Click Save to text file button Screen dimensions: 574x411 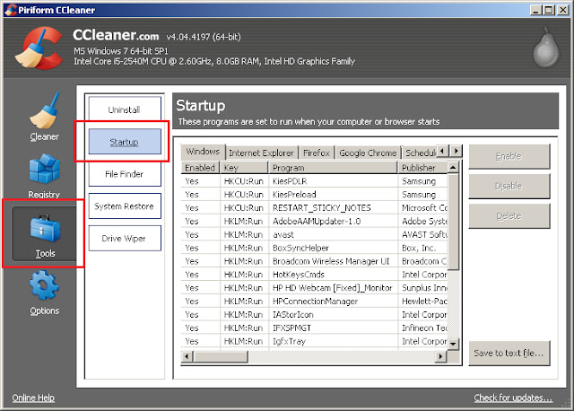pos(509,354)
